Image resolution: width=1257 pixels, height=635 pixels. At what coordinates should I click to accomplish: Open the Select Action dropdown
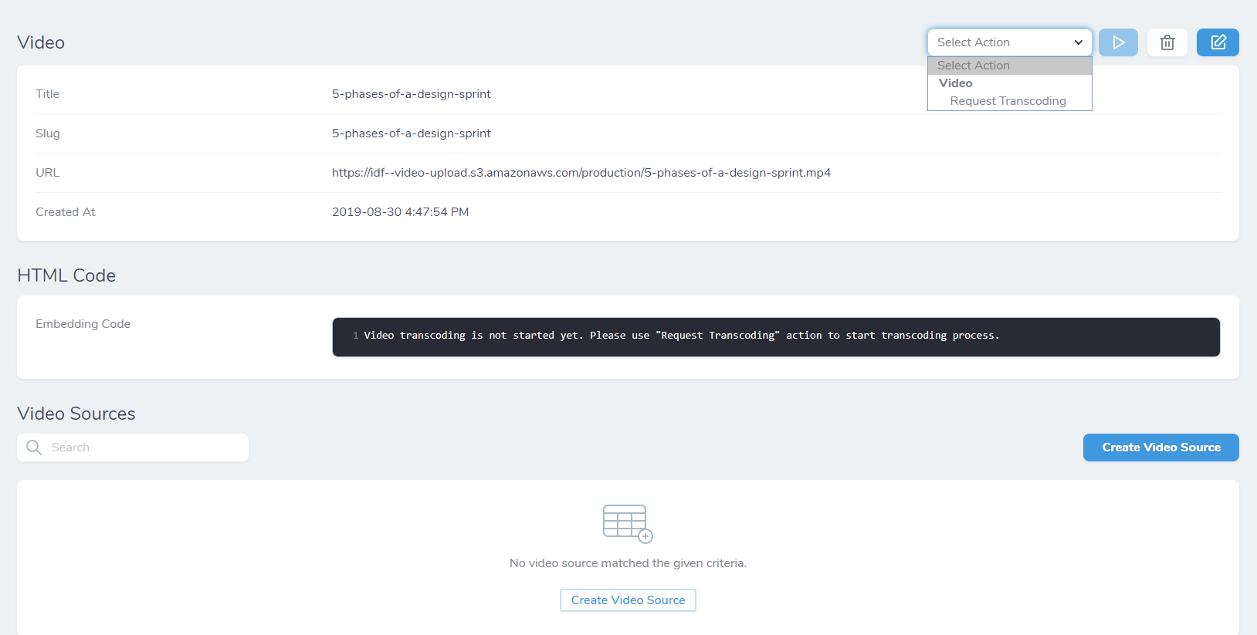(x=1010, y=42)
